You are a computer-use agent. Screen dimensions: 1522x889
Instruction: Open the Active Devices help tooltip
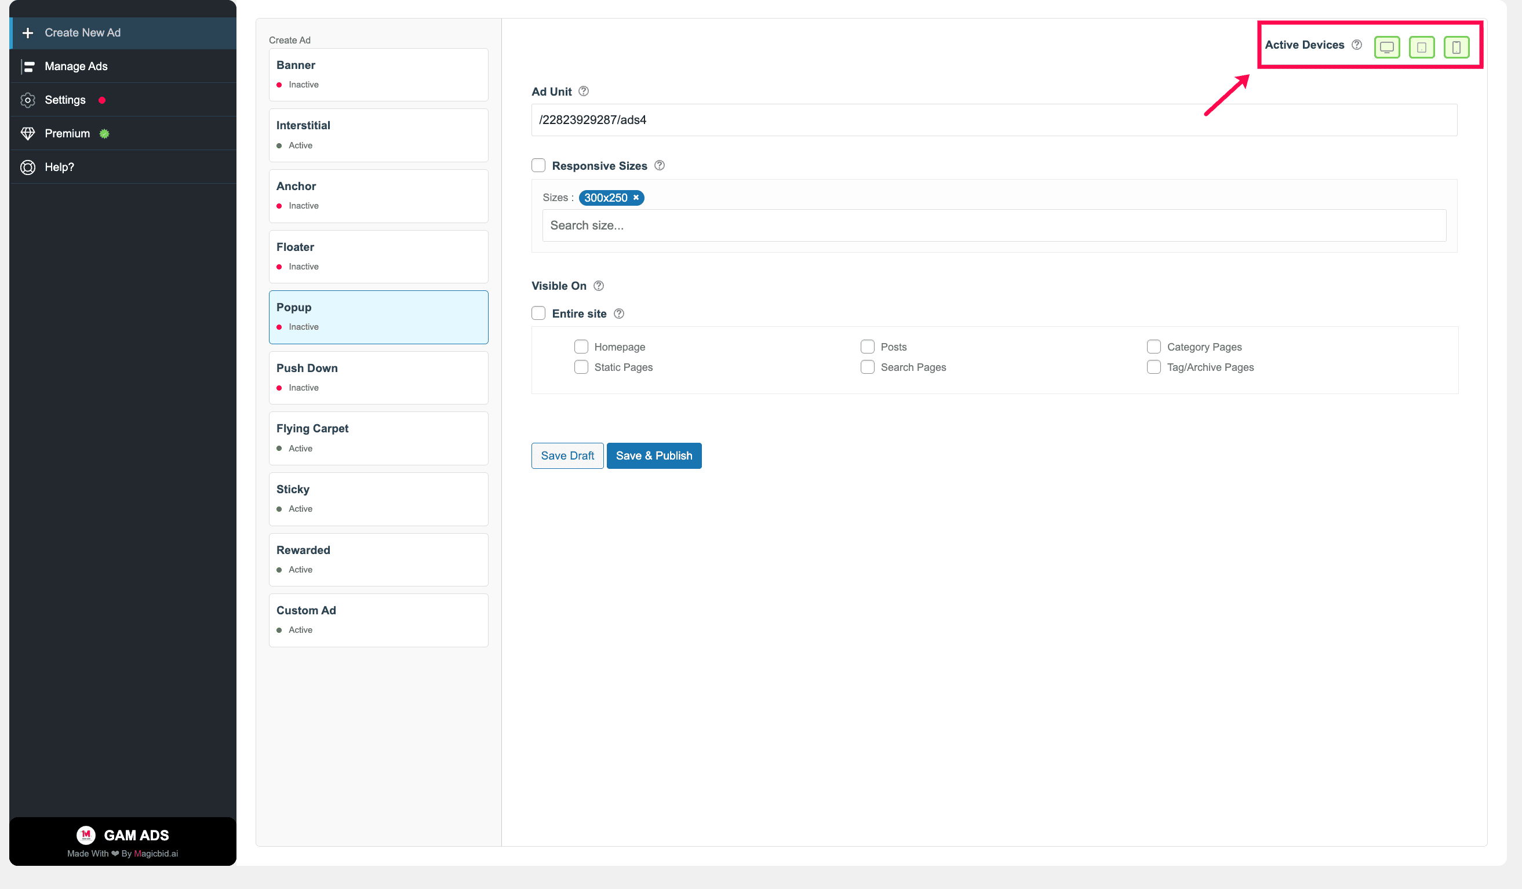click(x=1356, y=45)
